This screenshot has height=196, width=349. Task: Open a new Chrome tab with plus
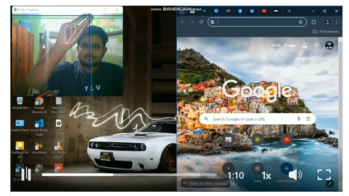[289, 11]
